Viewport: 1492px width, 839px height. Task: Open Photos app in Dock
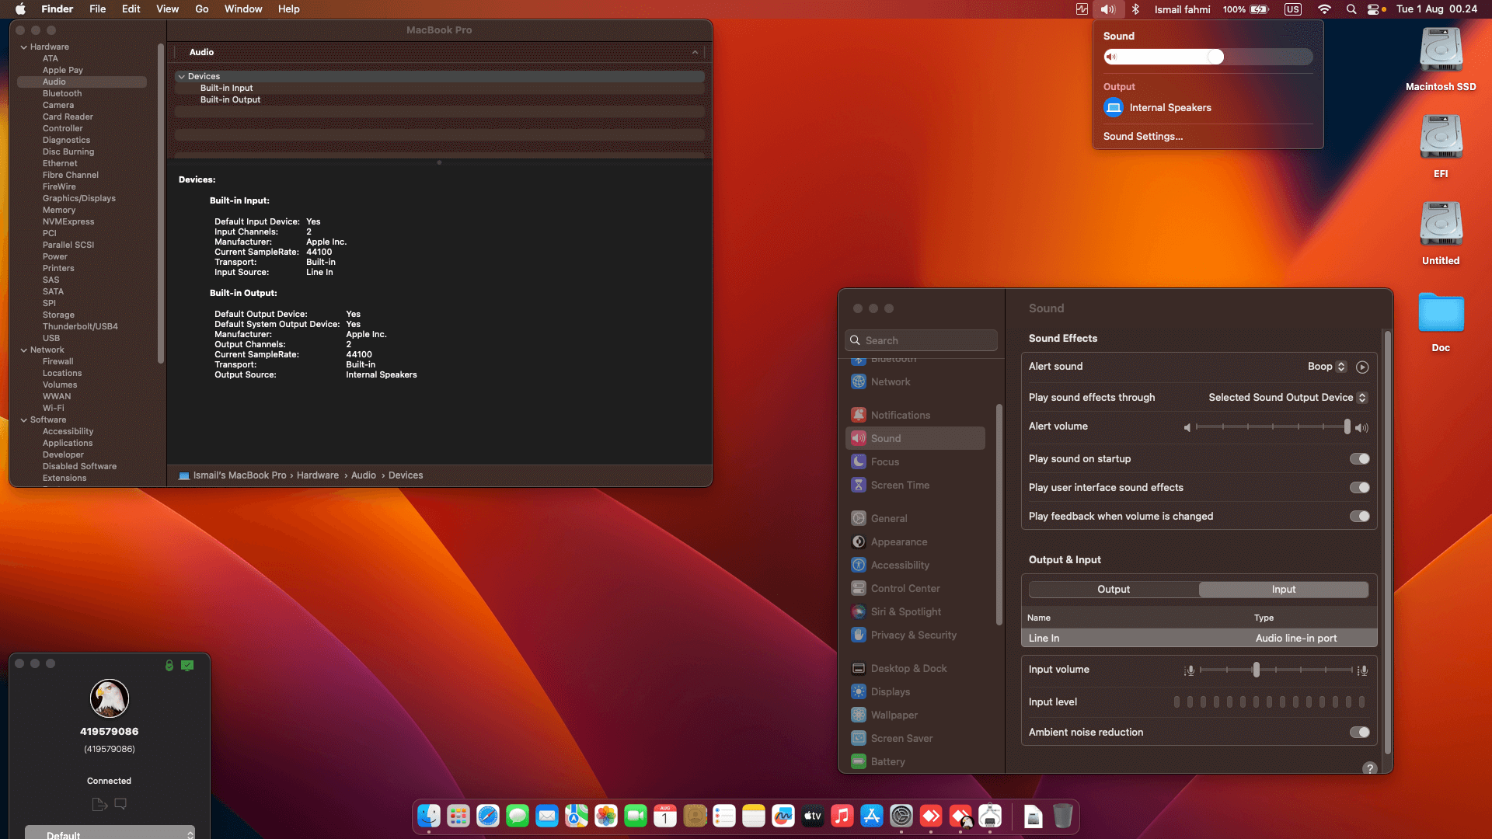click(606, 816)
